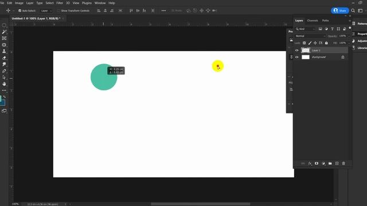Add a layer style with fx icon
Screen dimensions: 367x206
310,164
